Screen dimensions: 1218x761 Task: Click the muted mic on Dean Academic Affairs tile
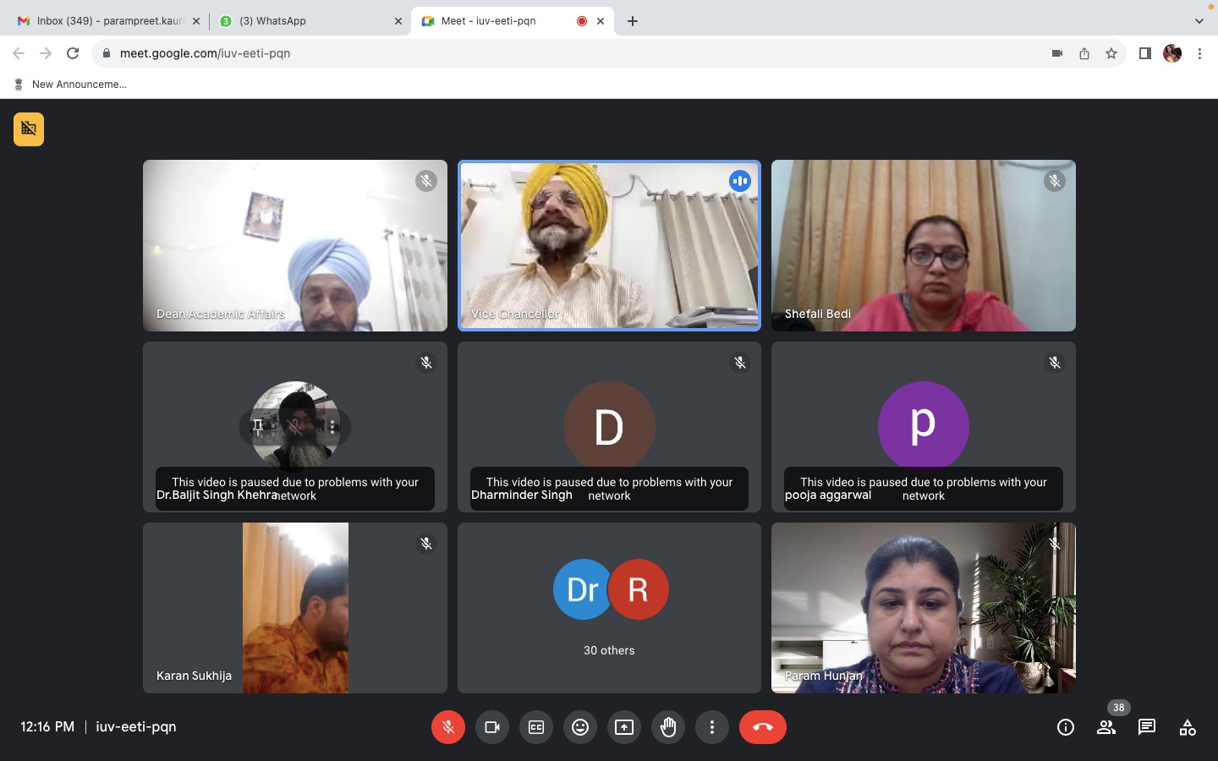[426, 181]
